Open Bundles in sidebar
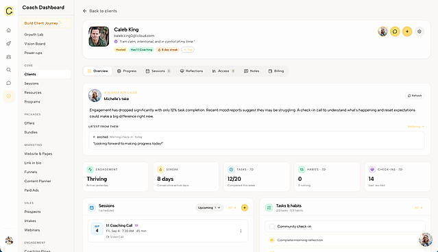This screenshot has height=252, width=438. 31,132
